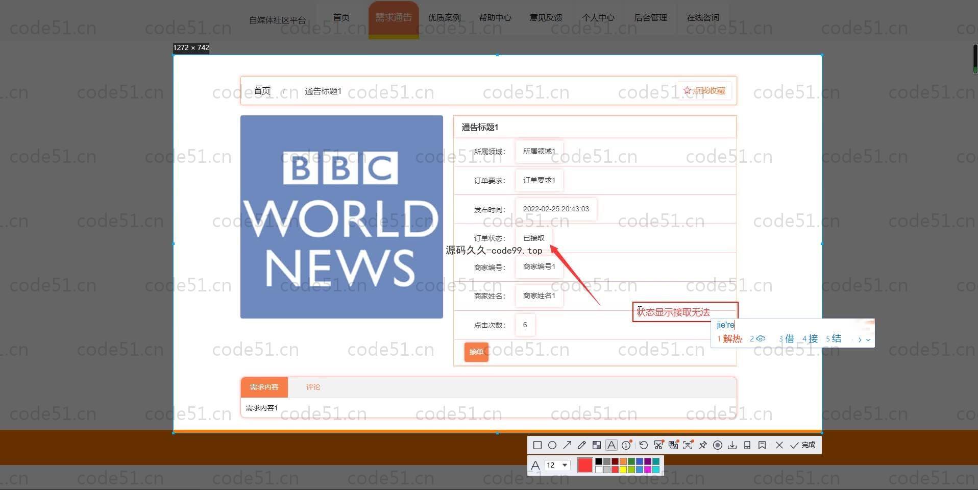
Task: Choose IME candidate 3 借
Action: [x=786, y=339]
